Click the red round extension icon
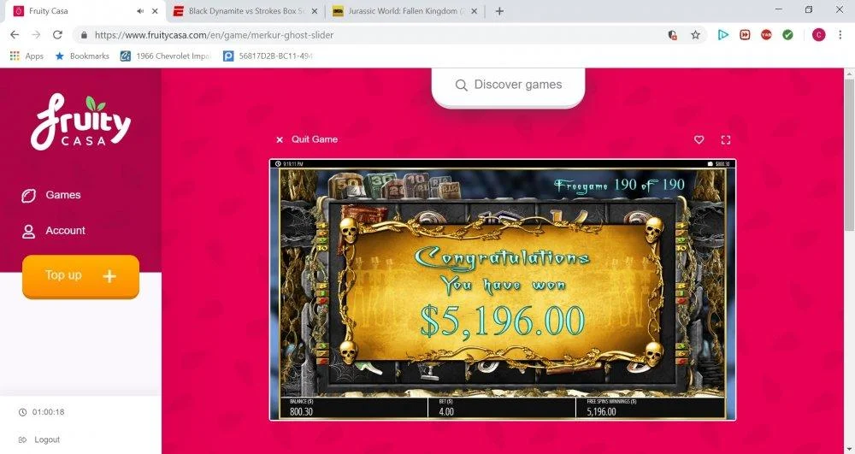The width and height of the screenshot is (855, 454). point(766,35)
